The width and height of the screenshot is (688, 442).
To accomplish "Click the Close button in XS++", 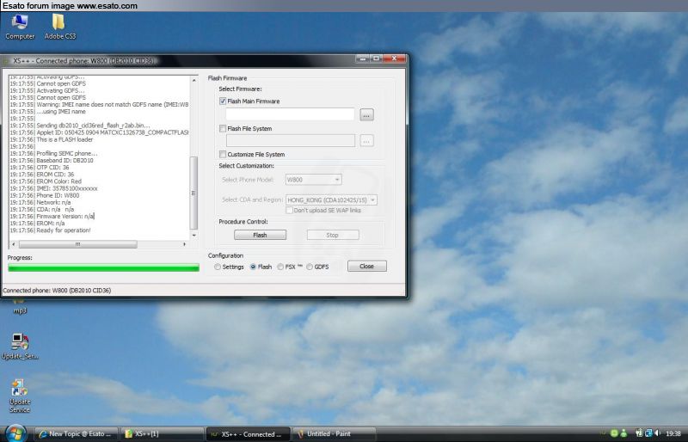I will pyautogui.click(x=367, y=266).
